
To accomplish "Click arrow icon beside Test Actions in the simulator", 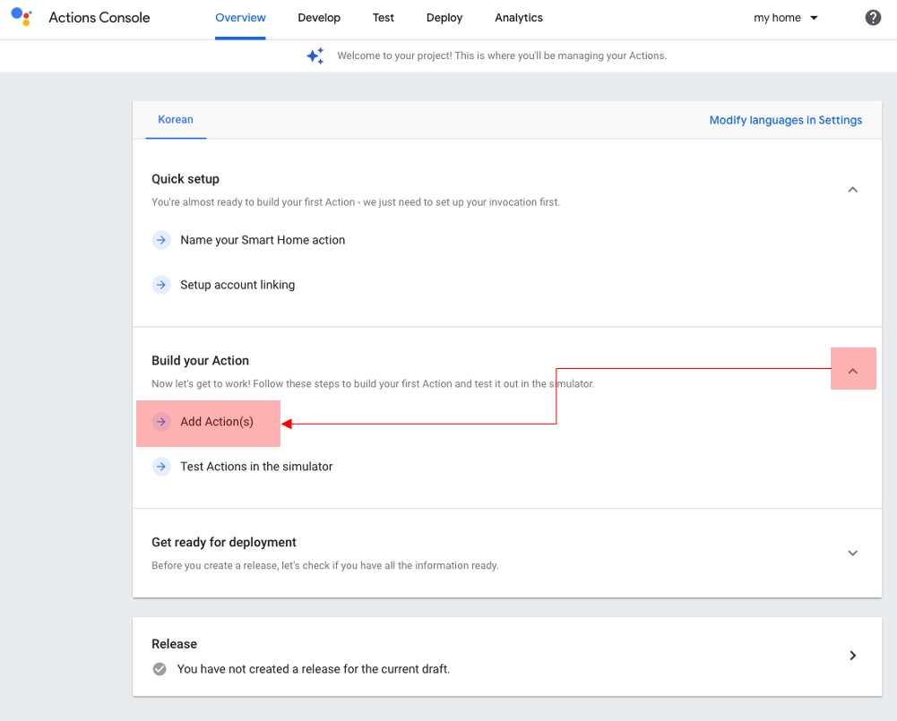I will [x=161, y=467].
